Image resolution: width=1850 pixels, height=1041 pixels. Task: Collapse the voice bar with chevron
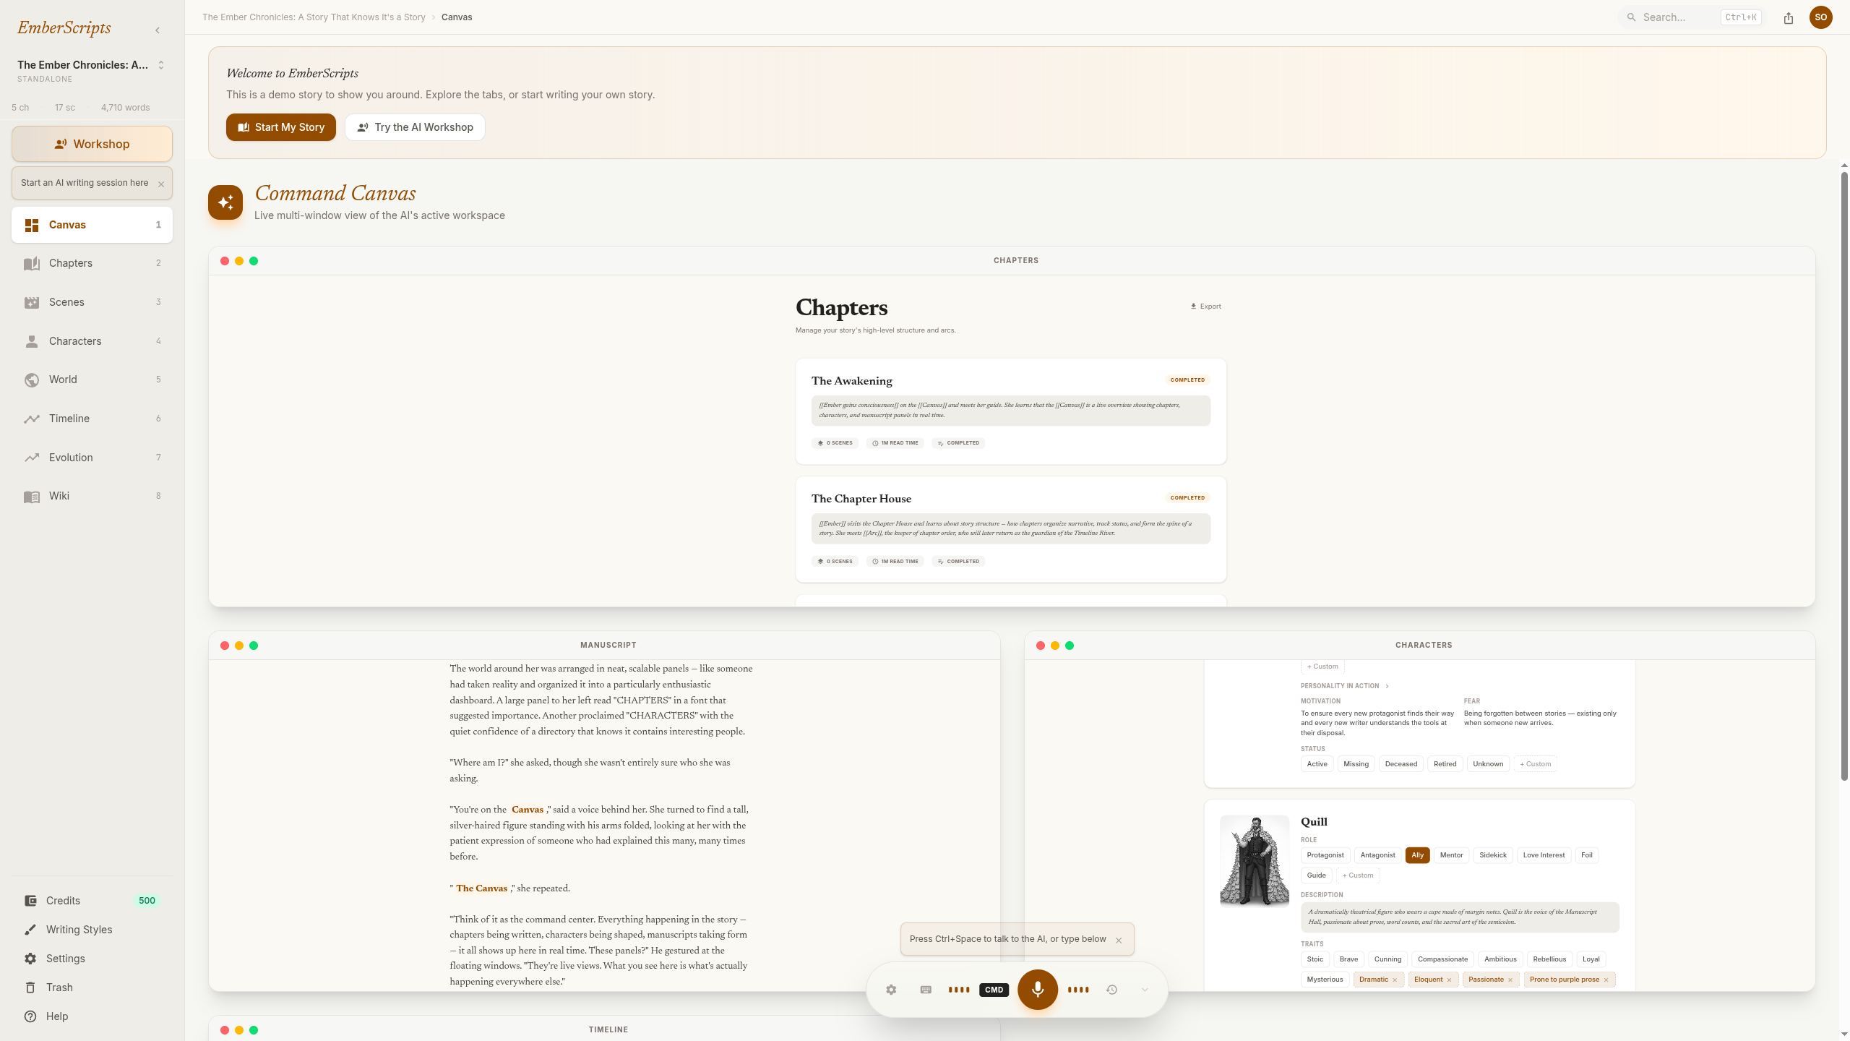[1145, 990]
